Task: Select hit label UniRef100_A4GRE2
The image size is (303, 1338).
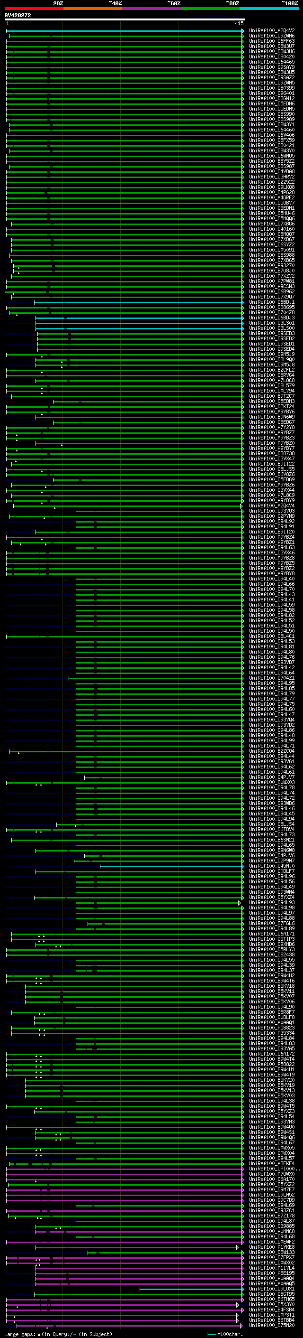Action: pyautogui.click(x=272, y=197)
